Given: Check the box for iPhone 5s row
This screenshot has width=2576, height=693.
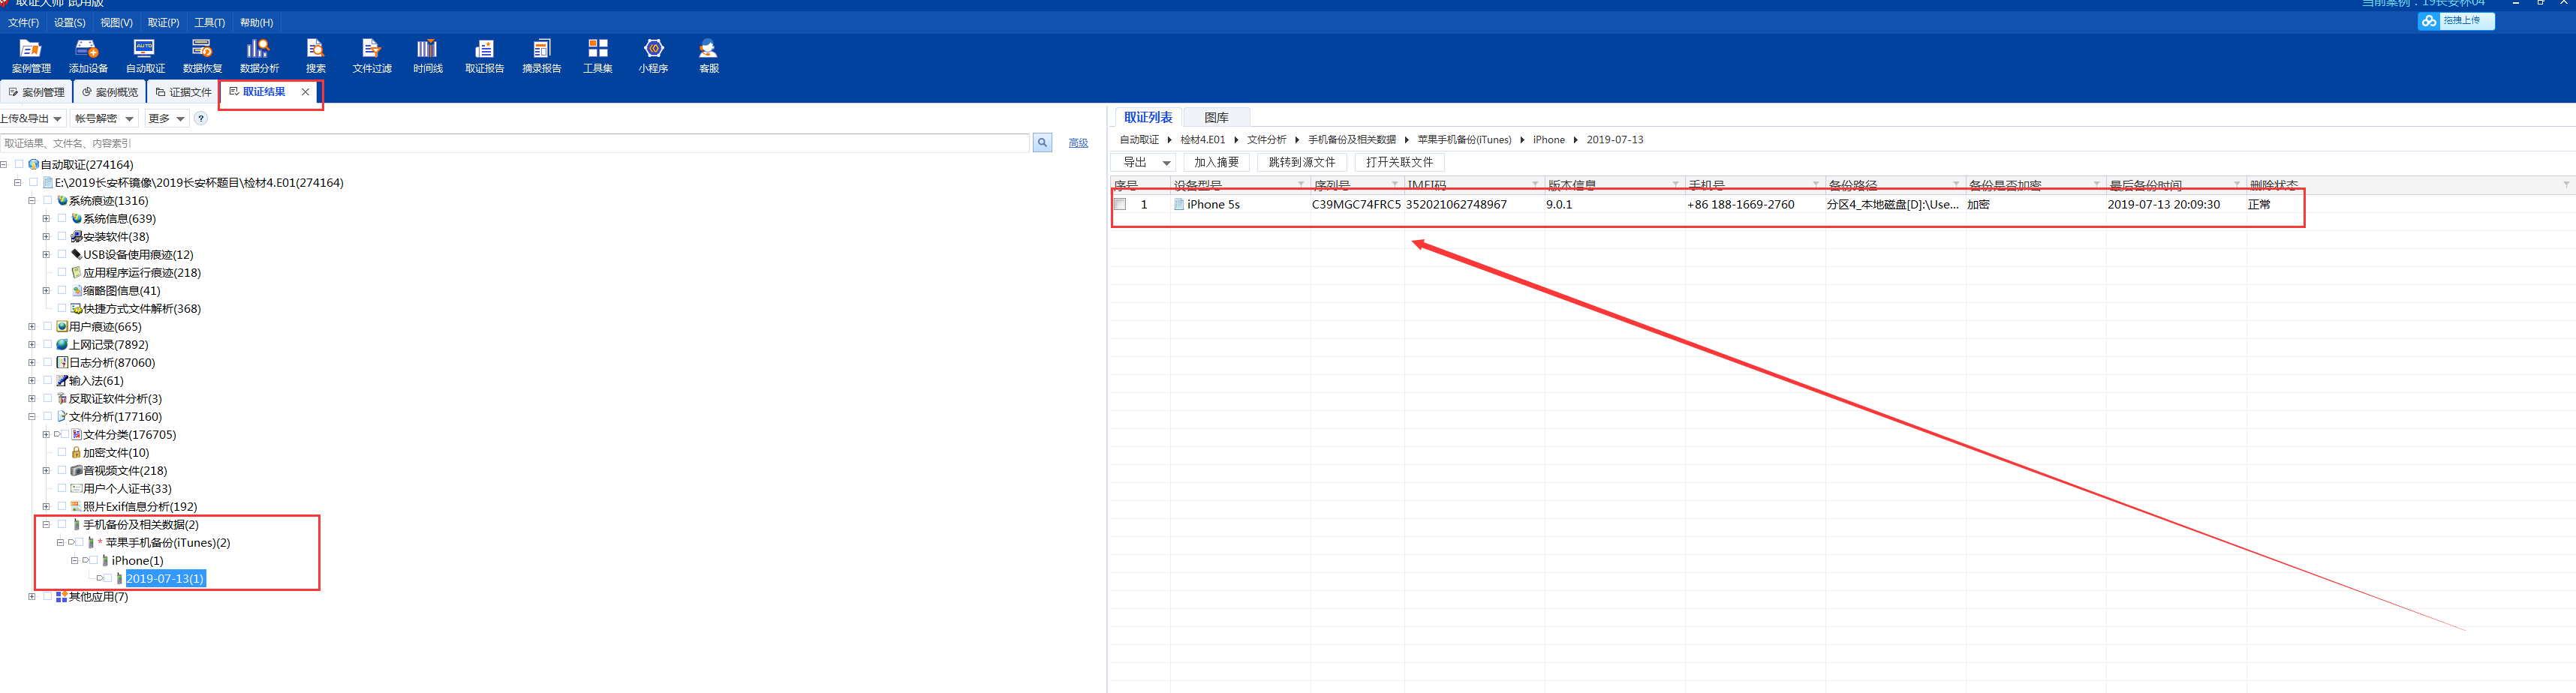Looking at the screenshot, I should [1120, 205].
